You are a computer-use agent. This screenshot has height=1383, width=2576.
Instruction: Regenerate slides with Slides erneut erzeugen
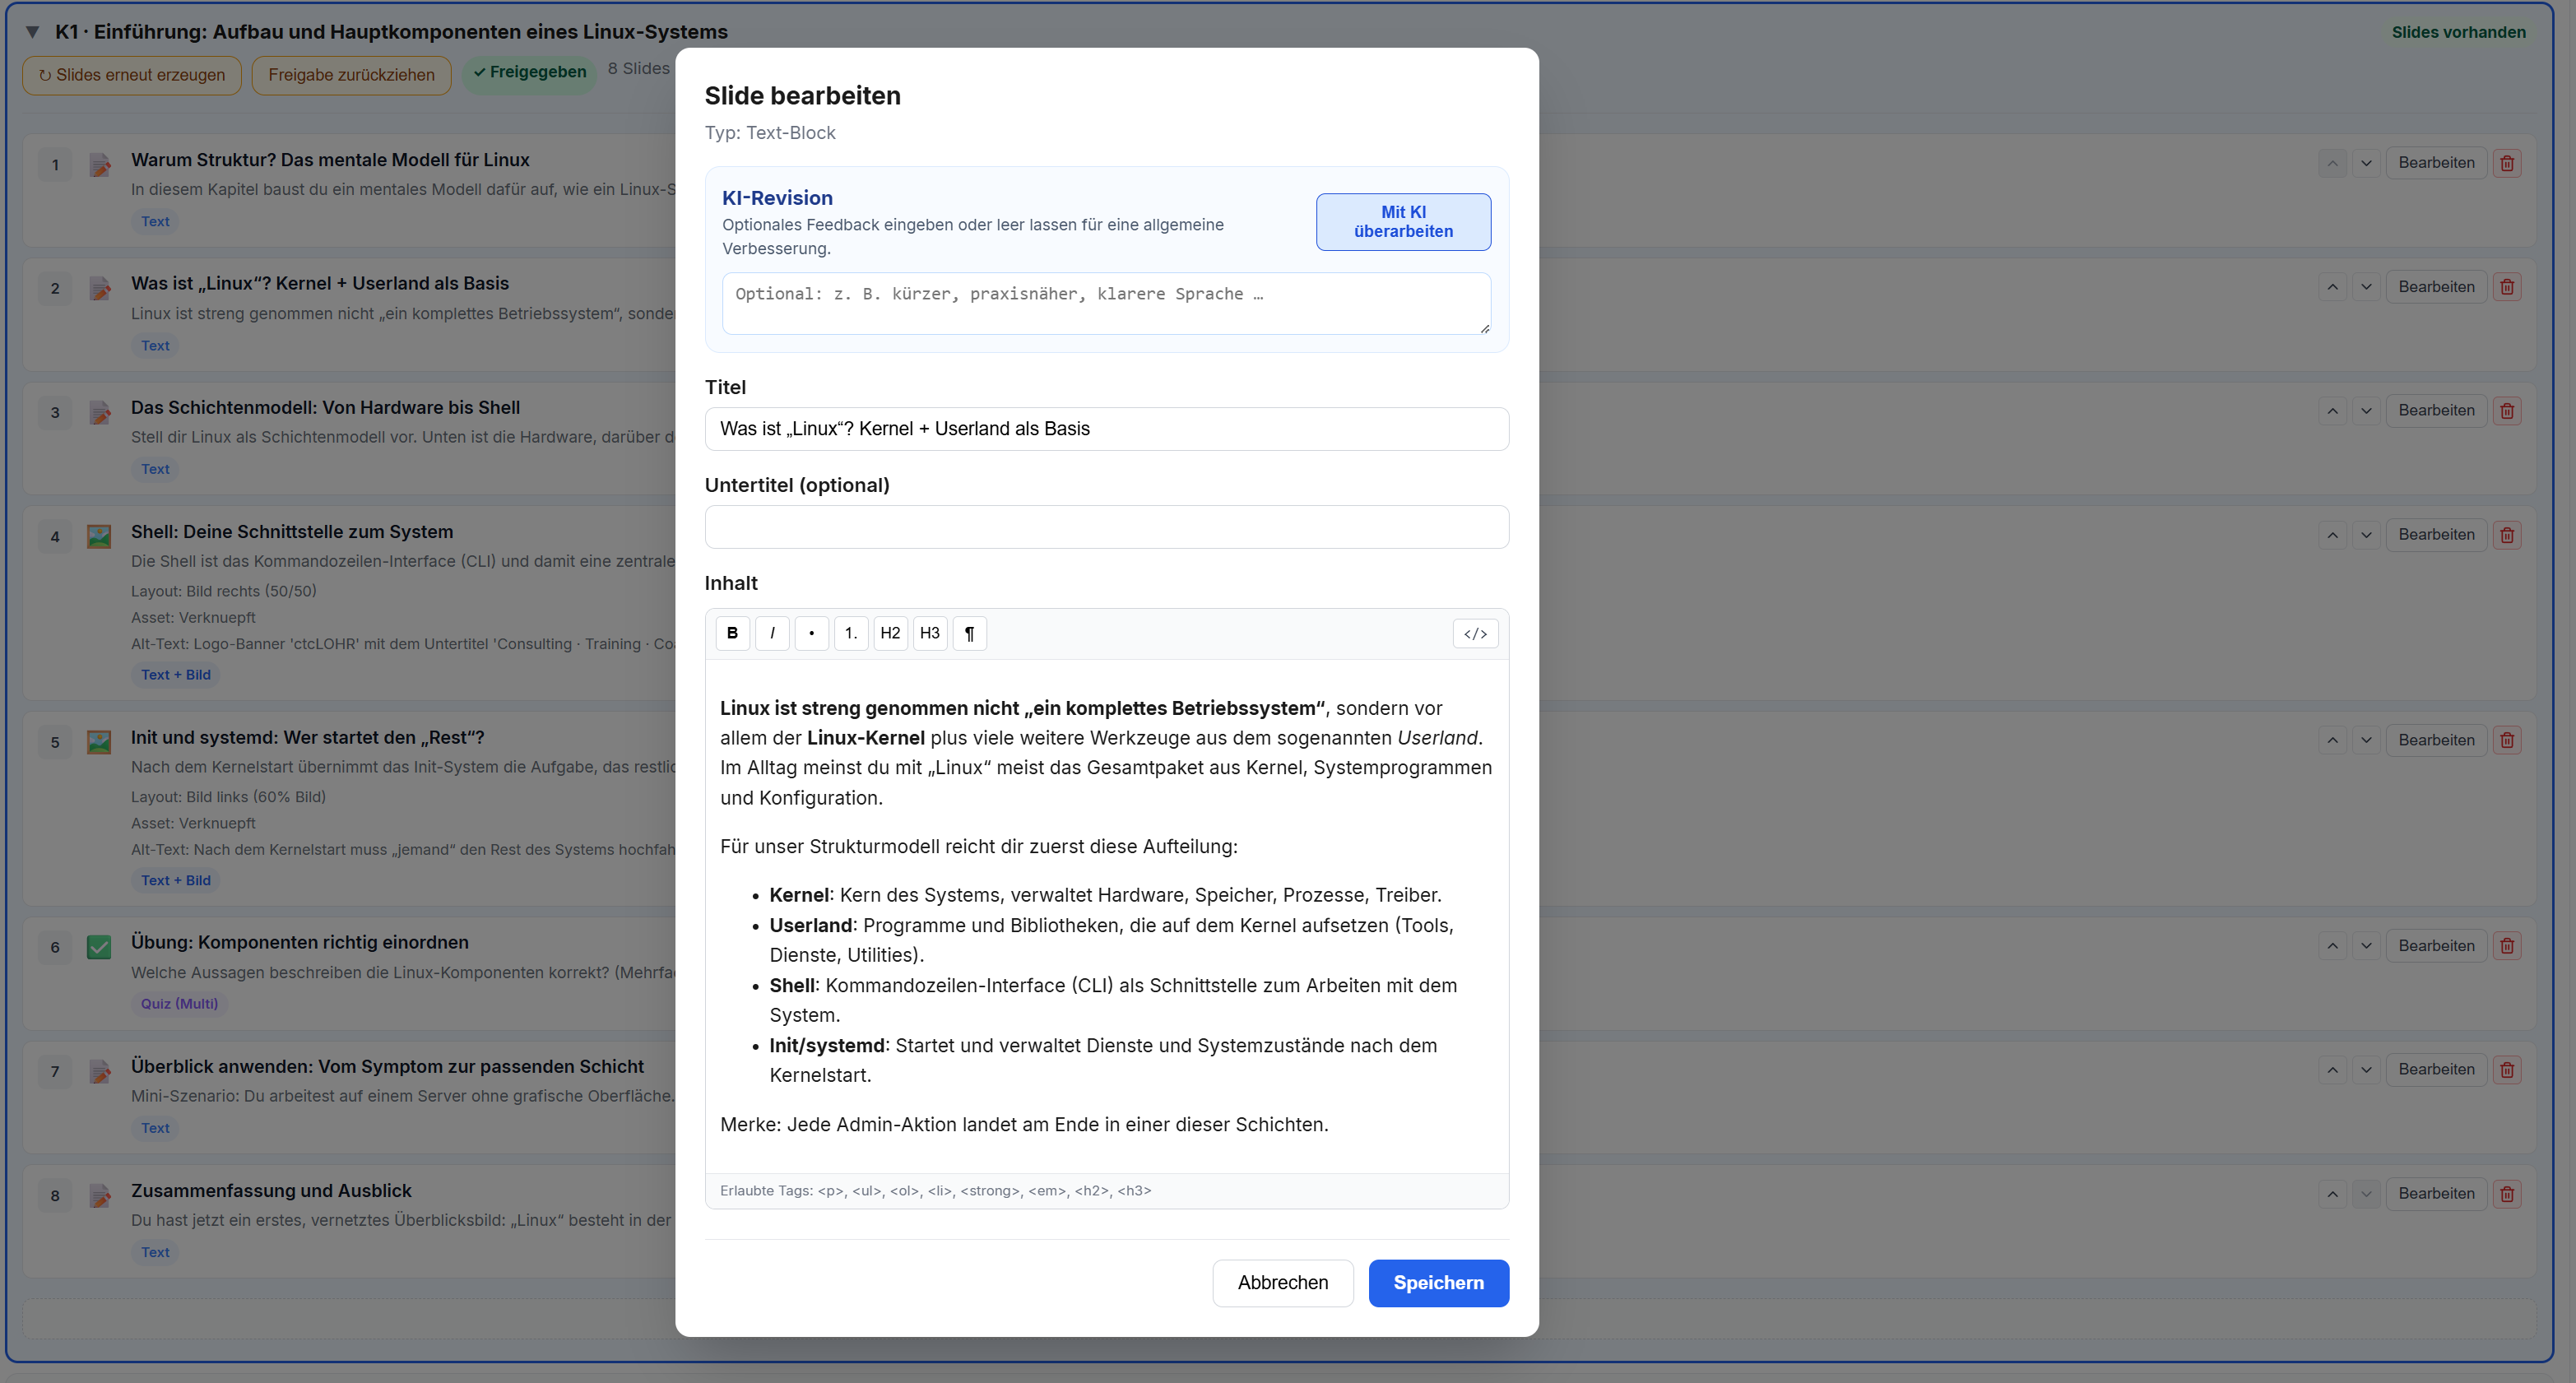(131, 75)
